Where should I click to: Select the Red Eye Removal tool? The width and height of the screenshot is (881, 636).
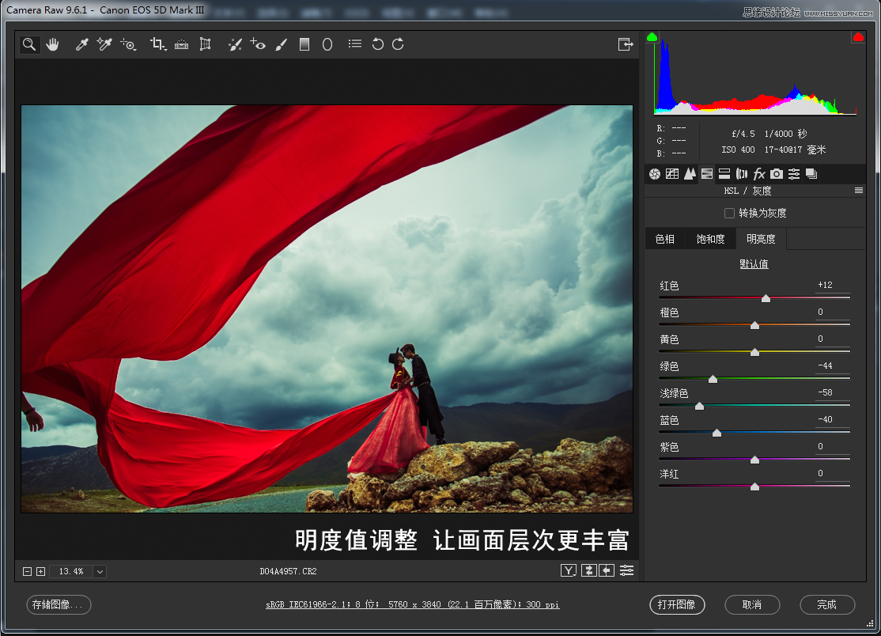258,44
